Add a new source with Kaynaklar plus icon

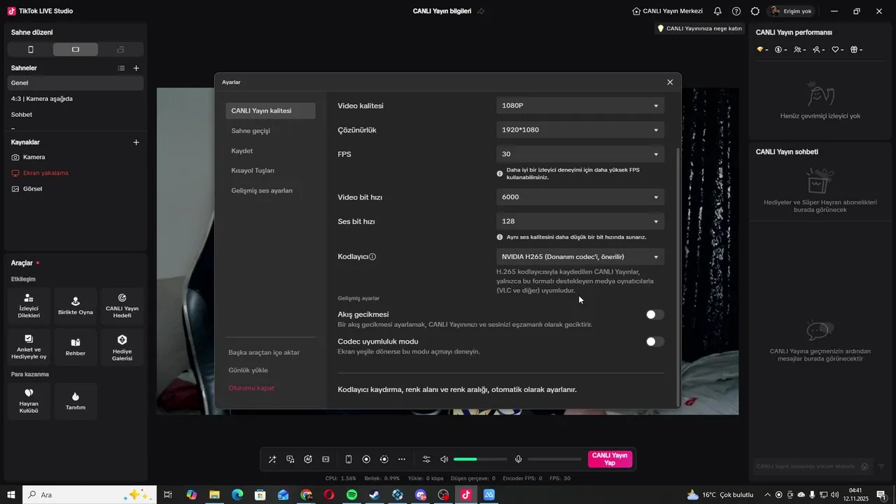136,142
